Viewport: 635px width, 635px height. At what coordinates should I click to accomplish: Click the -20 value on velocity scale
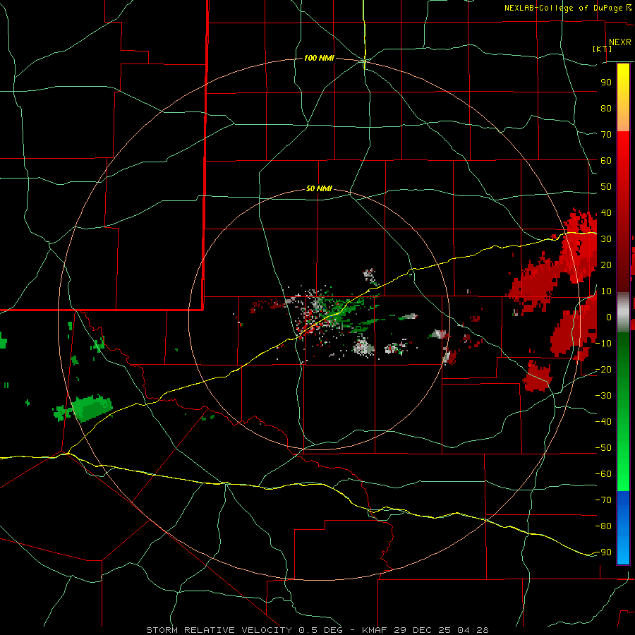coord(603,370)
